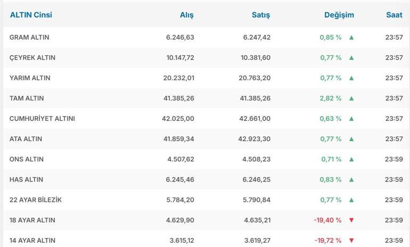Click the red down arrow for 14 AYAR ALTIN
The width and height of the screenshot is (410, 247).
click(x=351, y=240)
